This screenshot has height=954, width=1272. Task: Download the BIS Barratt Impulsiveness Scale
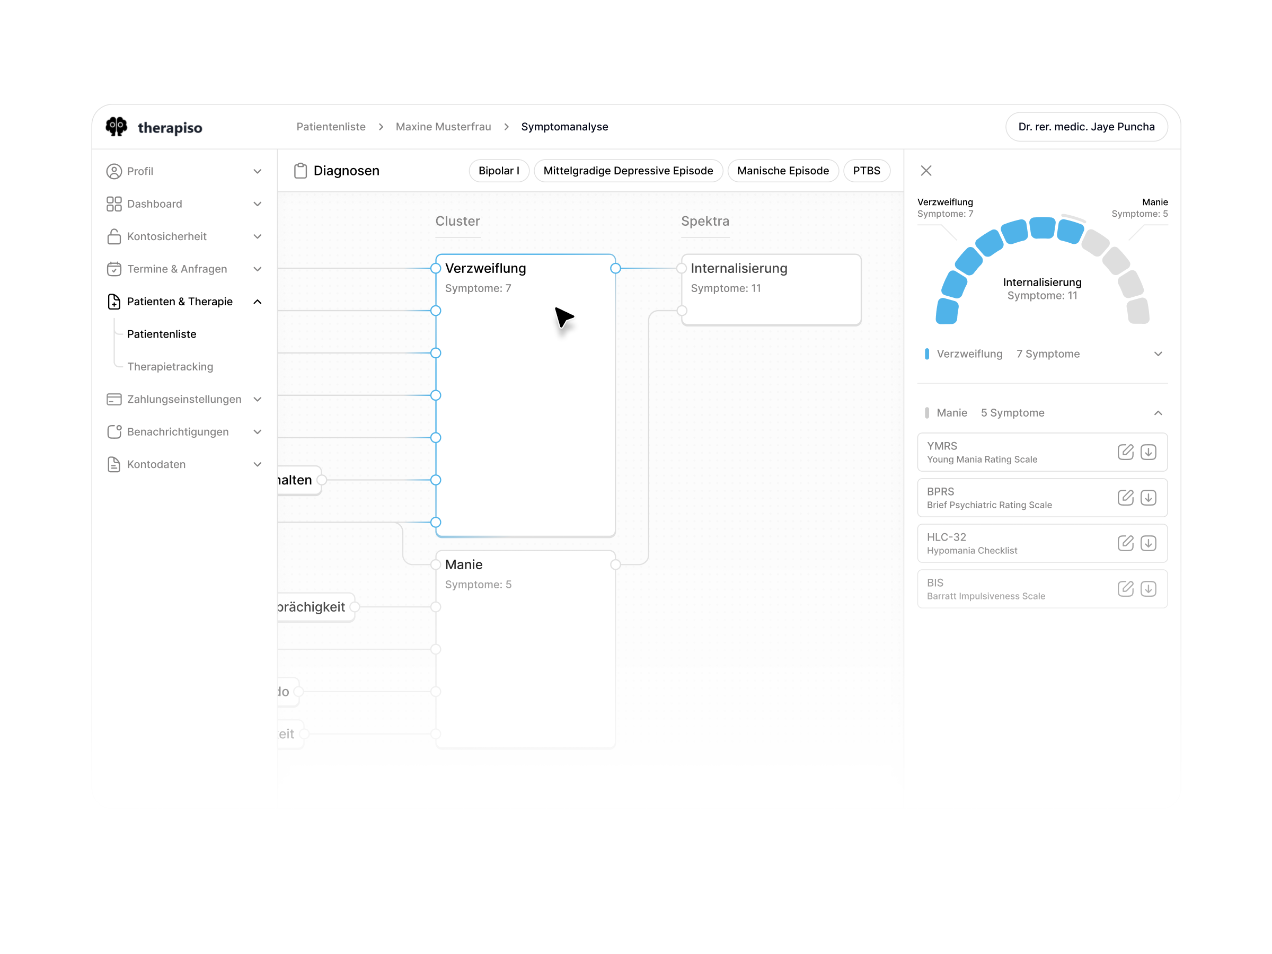tap(1149, 588)
